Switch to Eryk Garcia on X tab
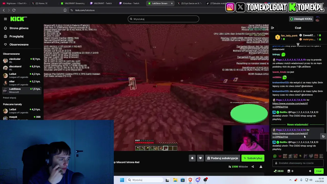Viewport: 327px width, 184px height. [x=190, y=3]
